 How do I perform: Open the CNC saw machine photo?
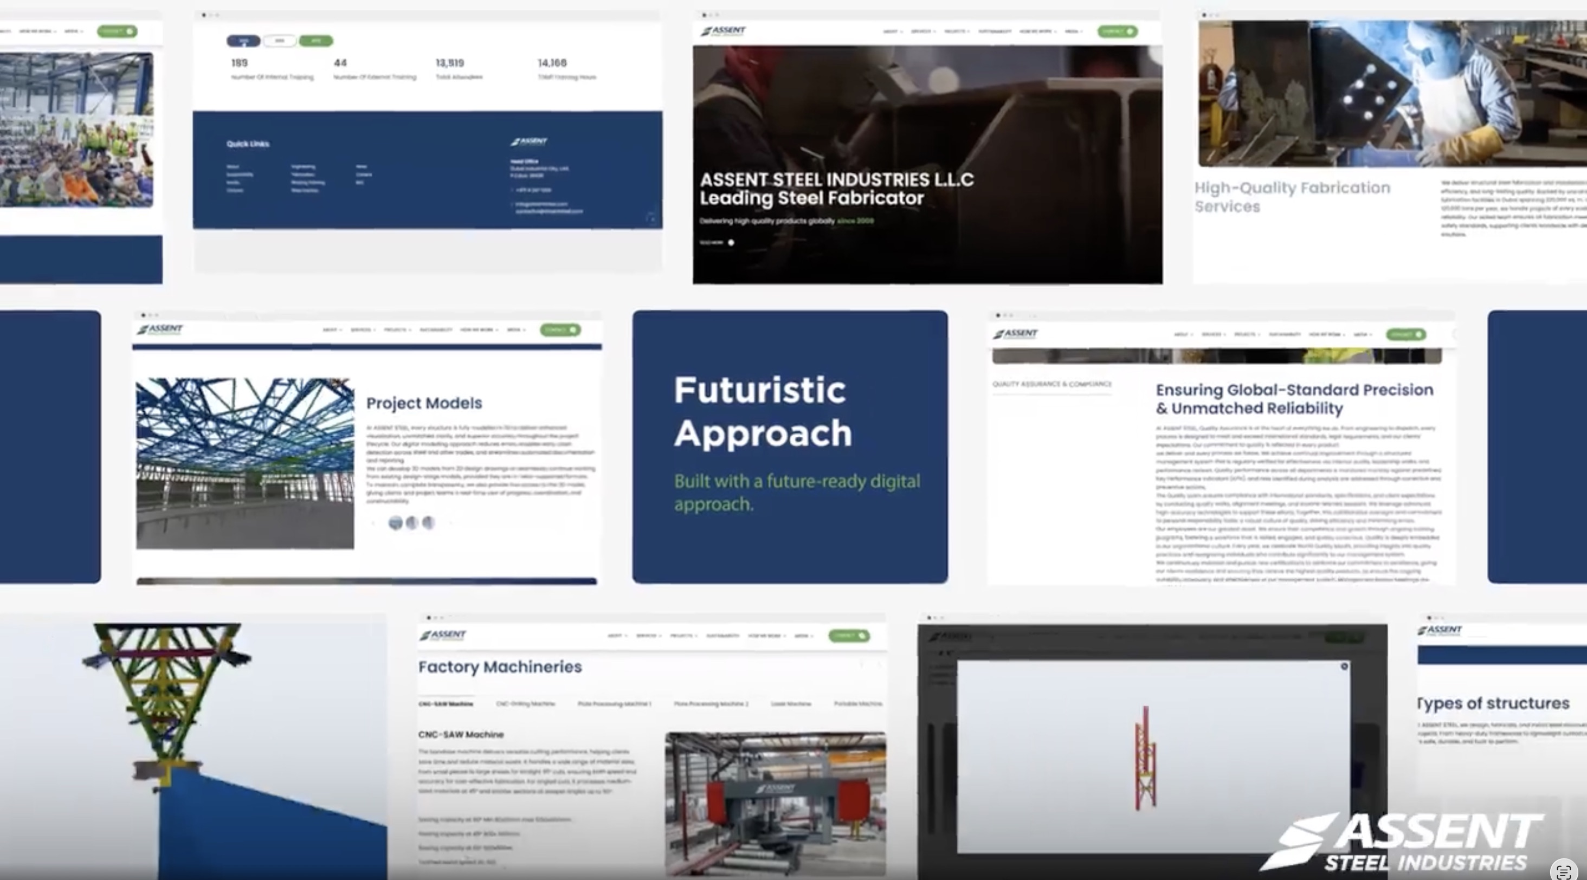click(776, 804)
